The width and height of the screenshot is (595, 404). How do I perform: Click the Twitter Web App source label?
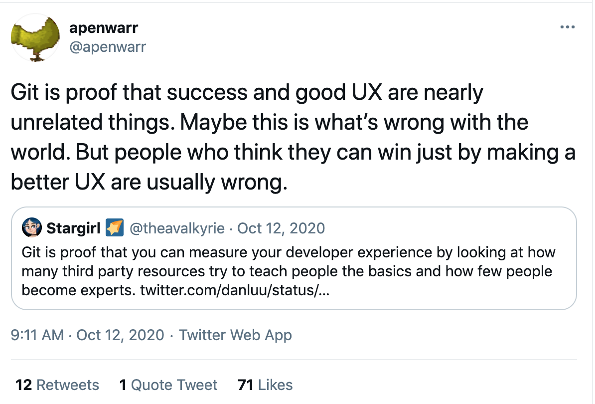pos(235,335)
